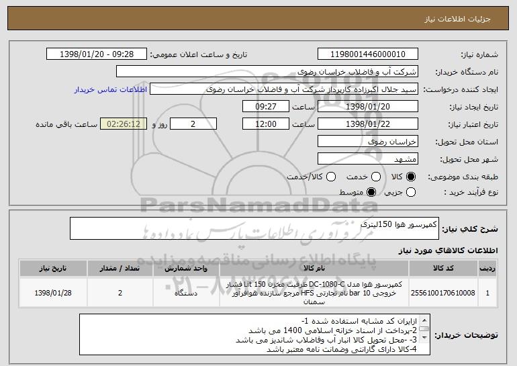517x366 pixels.
Task: Select the کالا radio button
Action: [411, 177]
